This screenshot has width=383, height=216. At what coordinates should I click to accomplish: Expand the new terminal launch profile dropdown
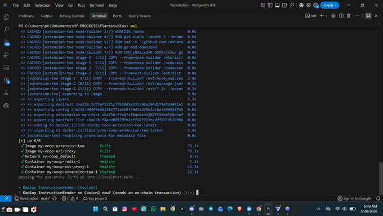click(326, 16)
